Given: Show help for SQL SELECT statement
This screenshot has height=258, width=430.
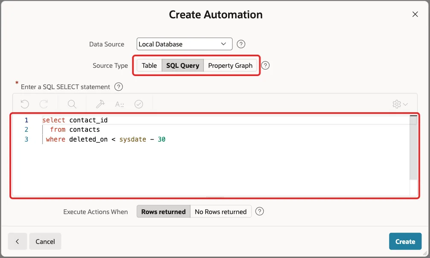Looking at the screenshot, I should click(x=119, y=87).
